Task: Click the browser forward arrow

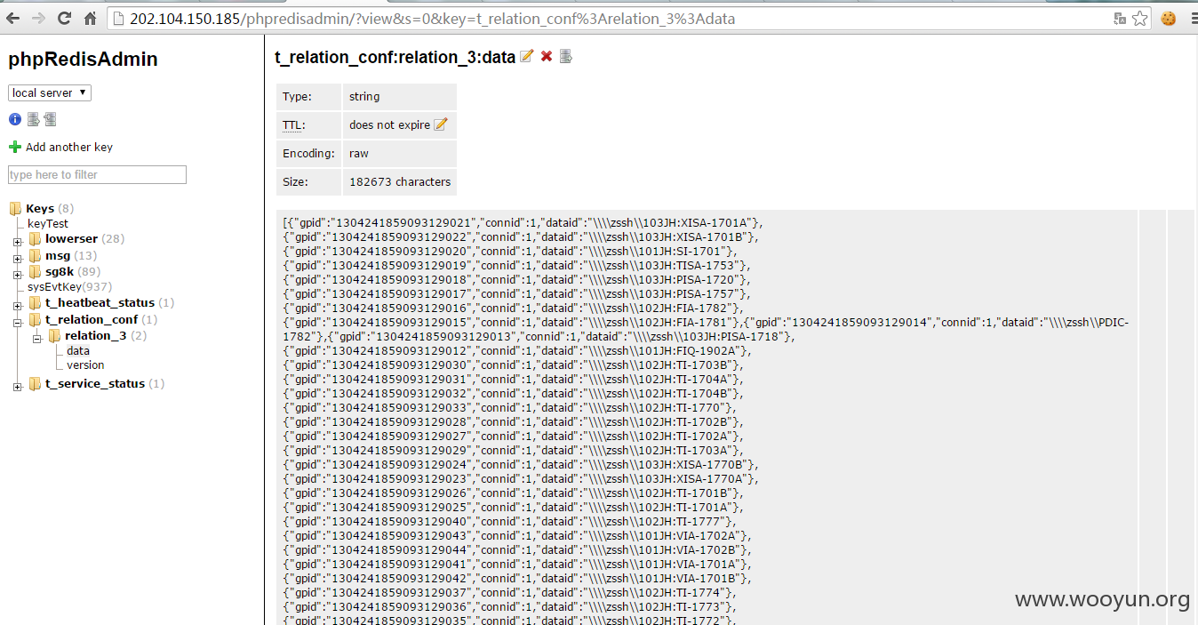Action: (38, 18)
